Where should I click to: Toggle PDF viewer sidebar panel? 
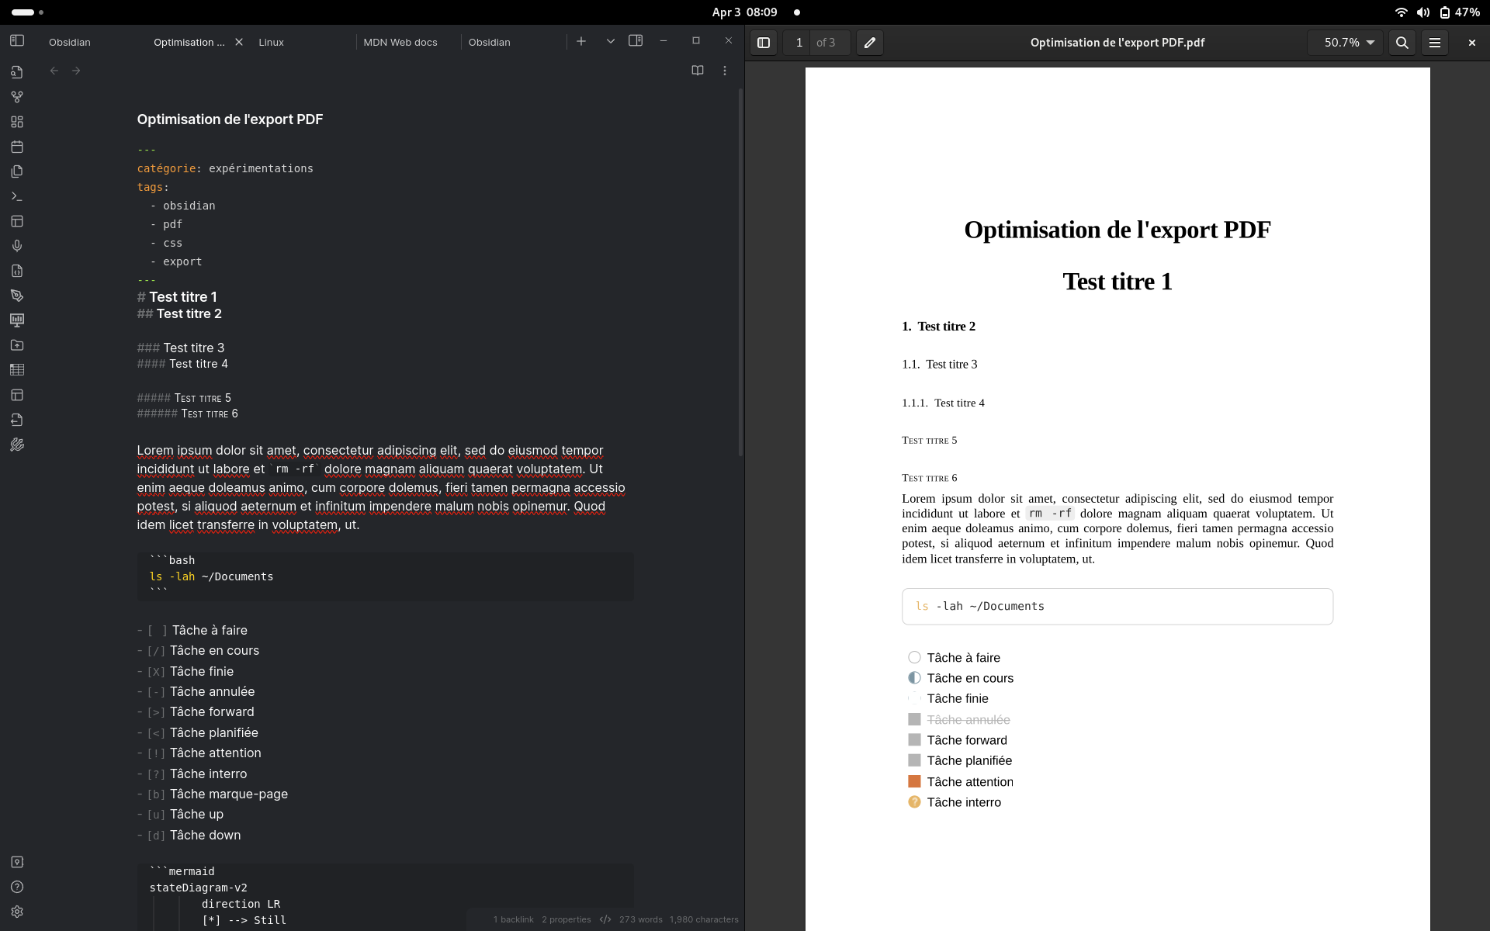pos(764,43)
